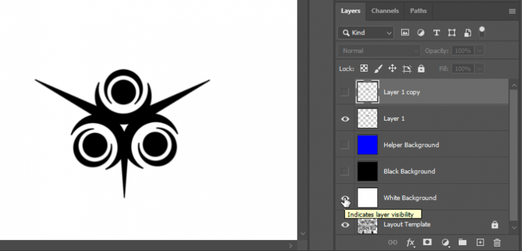Open the Fill slider dropdown arrow
Image resolution: width=522 pixels, height=251 pixels.
pos(480,69)
